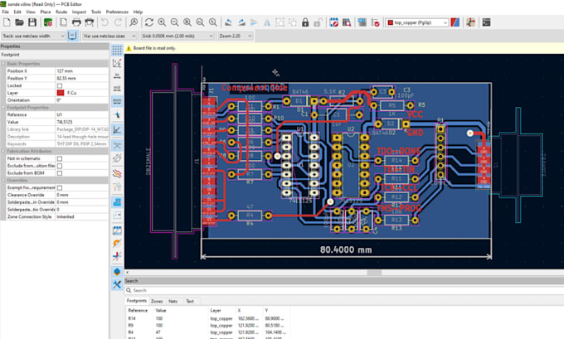Screen dimensions: 564x339
Task: Toggle polar coordinates display
Action: pyautogui.click(x=117, y=63)
